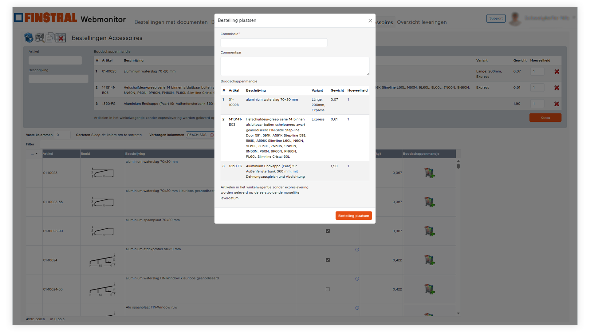Click the grid scrollbar down arrow

(458, 314)
